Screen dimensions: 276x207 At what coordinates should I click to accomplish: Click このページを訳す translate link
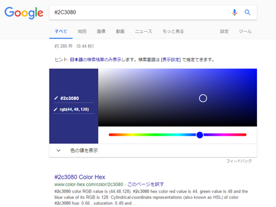(145, 185)
